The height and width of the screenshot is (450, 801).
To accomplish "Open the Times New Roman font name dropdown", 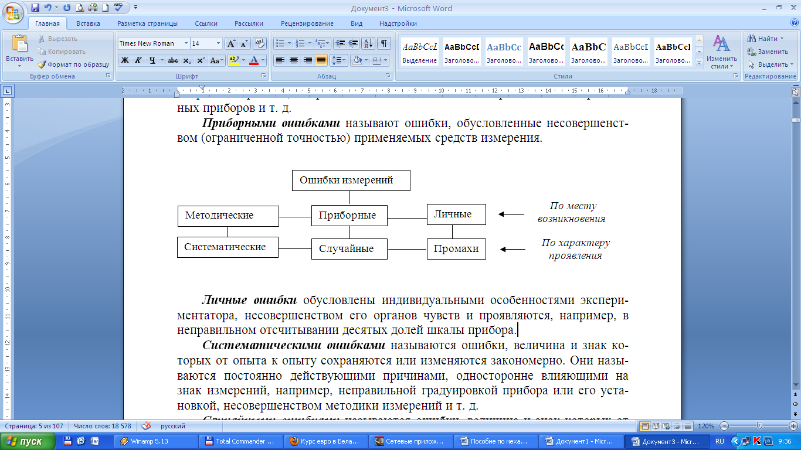I will click(186, 43).
